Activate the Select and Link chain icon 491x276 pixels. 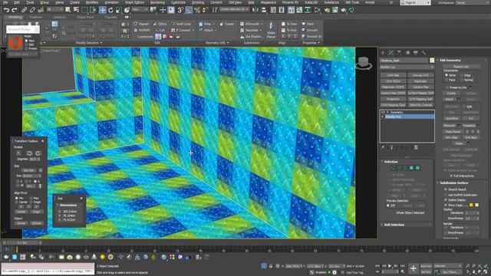(x=24, y=10)
